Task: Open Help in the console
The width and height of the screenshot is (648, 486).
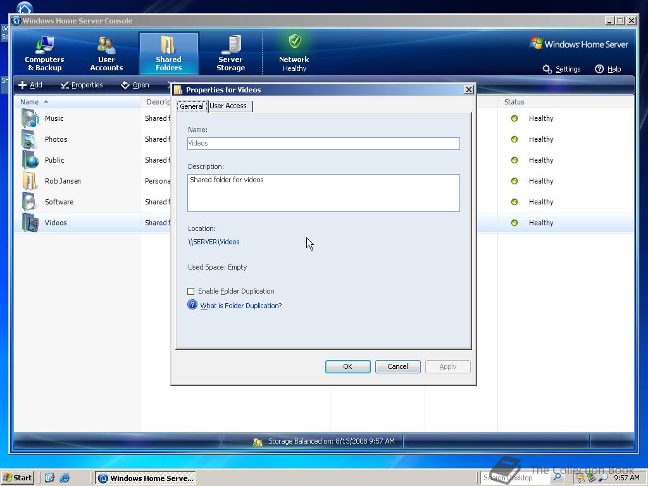Action: point(608,69)
